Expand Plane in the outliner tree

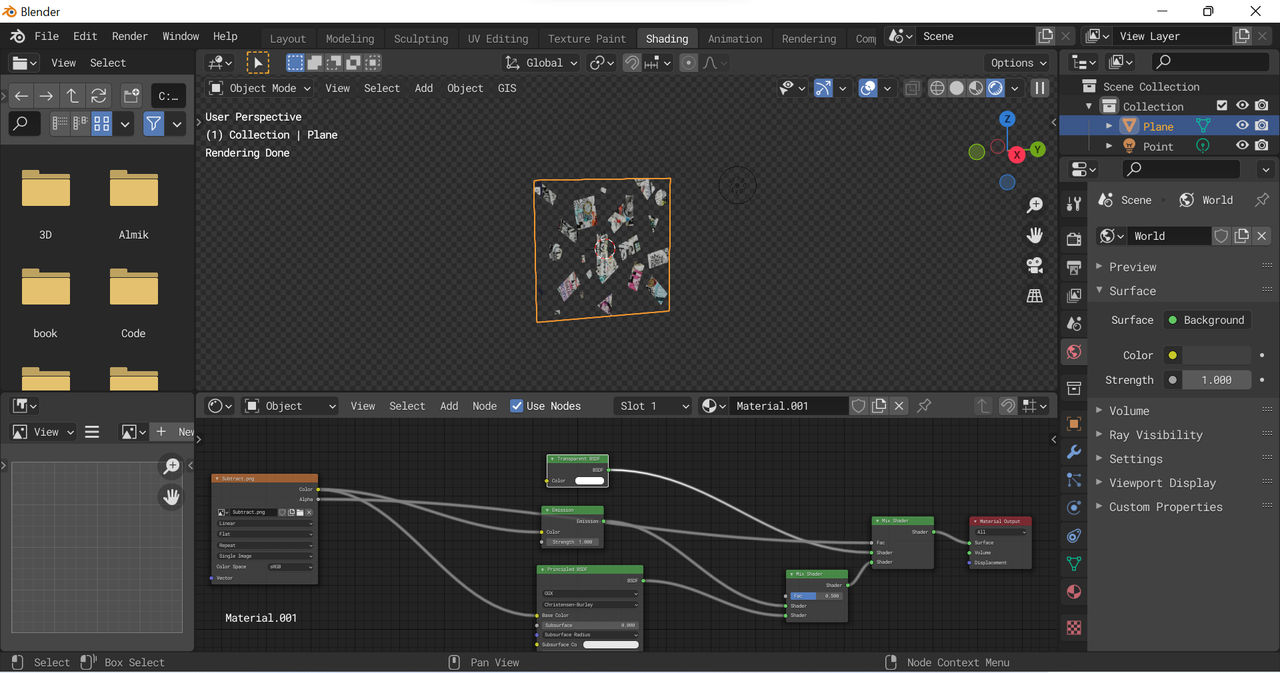(x=1109, y=126)
